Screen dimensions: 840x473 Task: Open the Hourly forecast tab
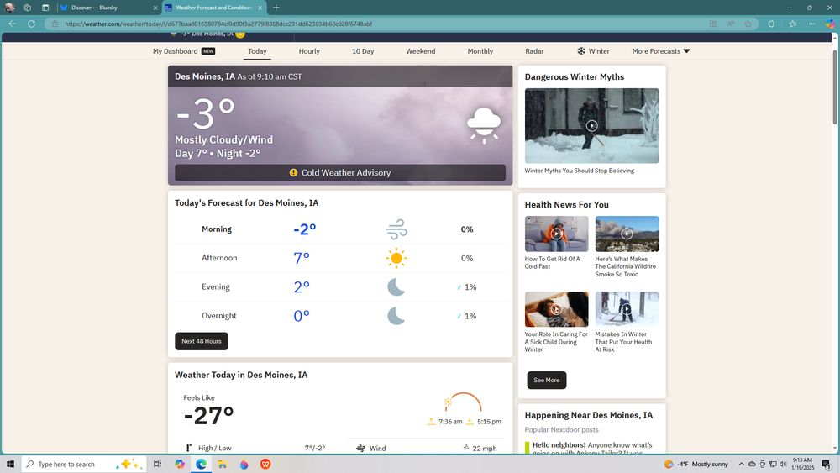tap(309, 51)
